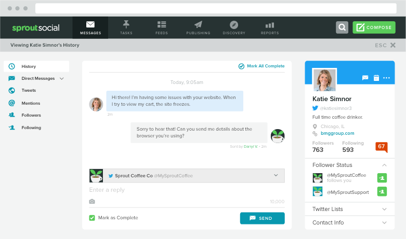Go to the Publishing tab
This screenshot has height=239, width=406.
coord(199,27)
